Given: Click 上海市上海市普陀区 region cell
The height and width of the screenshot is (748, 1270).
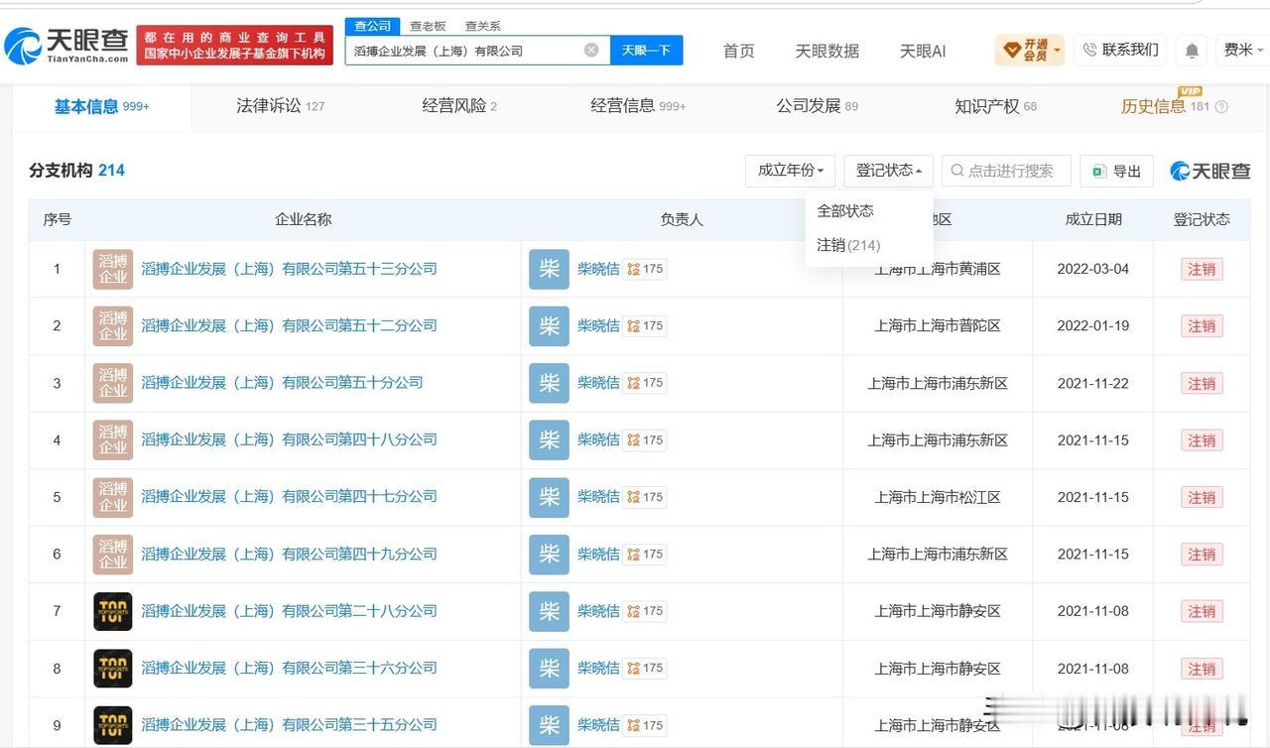Looking at the screenshot, I should tap(938, 325).
